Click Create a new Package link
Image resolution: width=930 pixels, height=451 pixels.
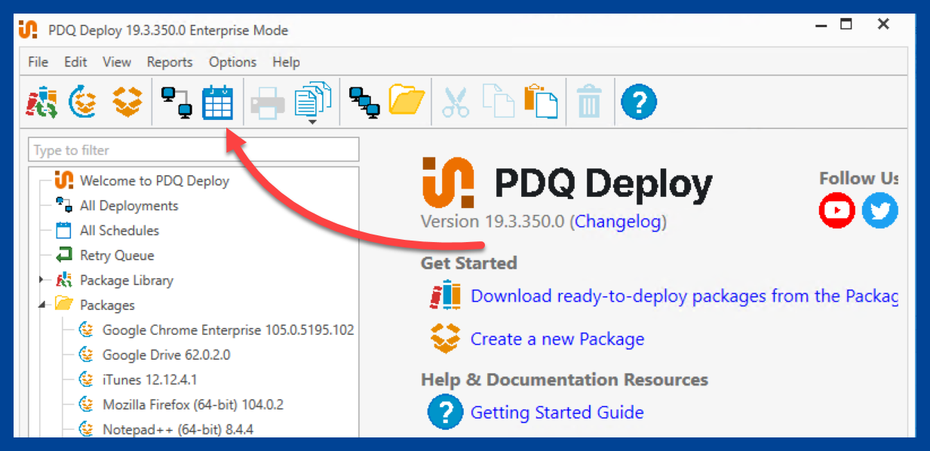[557, 339]
